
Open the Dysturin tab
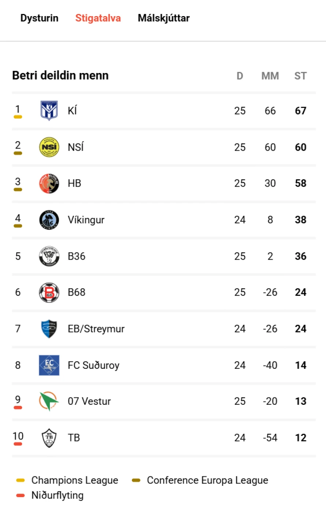pos(39,18)
